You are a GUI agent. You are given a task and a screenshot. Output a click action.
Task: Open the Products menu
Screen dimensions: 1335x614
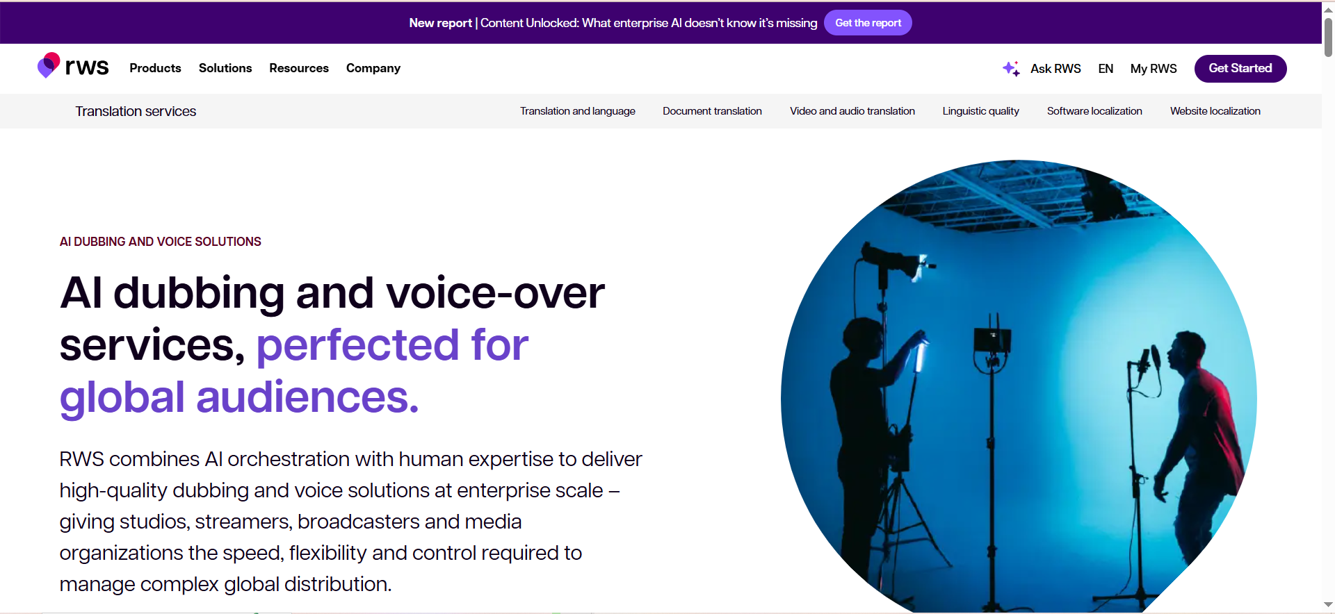coord(155,68)
